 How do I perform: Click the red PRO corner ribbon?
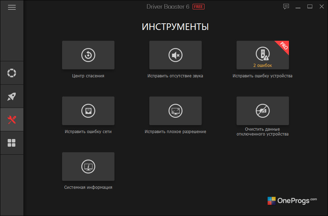pyautogui.click(x=283, y=46)
